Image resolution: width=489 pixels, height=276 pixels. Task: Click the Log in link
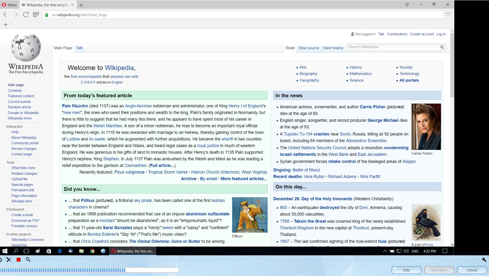(441, 34)
